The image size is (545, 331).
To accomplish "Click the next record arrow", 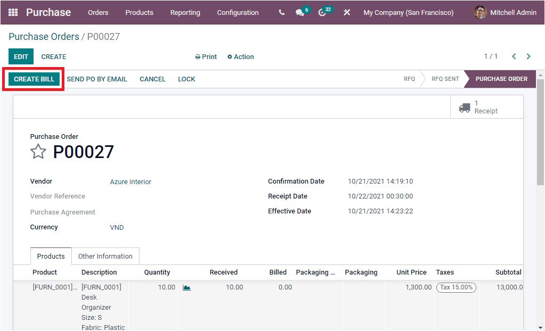I will pyautogui.click(x=529, y=56).
